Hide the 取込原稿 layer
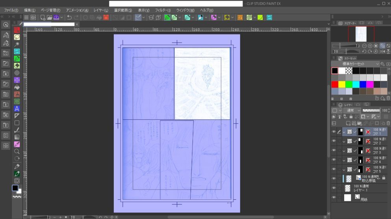This screenshot has width=391, height=219. pyautogui.click(x=334, y=179)
